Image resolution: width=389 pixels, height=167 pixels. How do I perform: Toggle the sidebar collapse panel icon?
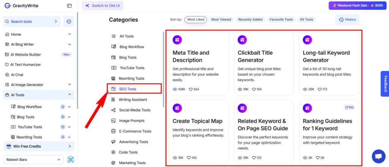tap(69, 6)
